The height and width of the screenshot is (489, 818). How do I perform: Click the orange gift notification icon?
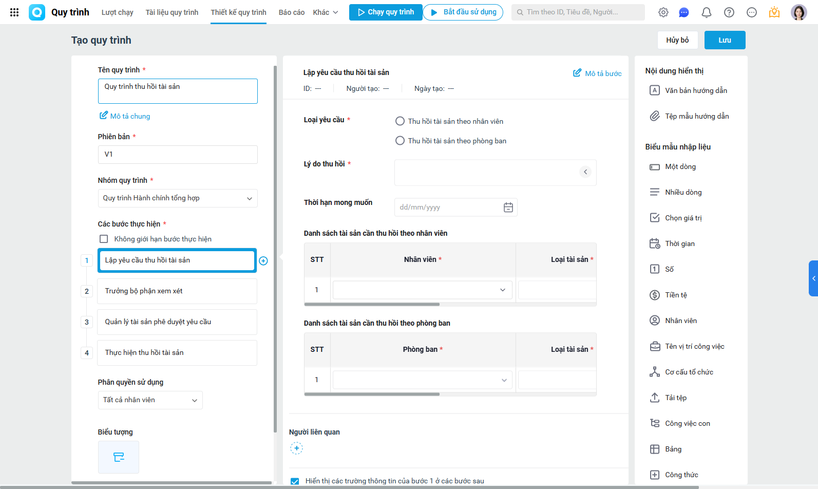774,12
